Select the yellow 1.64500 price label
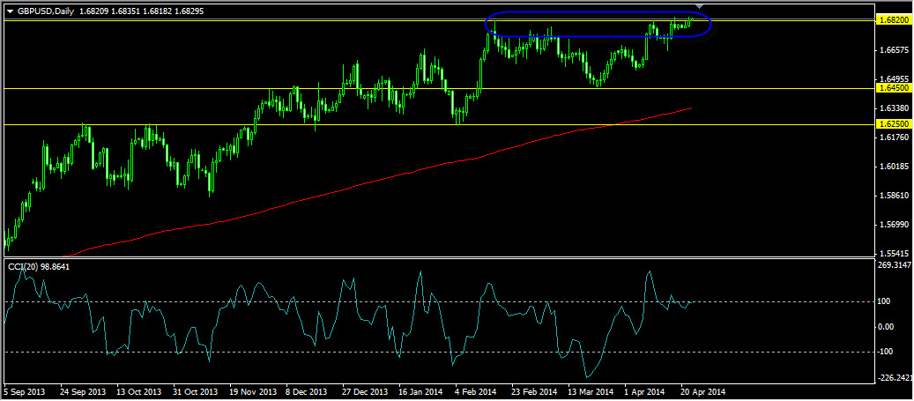 (894, 88)
